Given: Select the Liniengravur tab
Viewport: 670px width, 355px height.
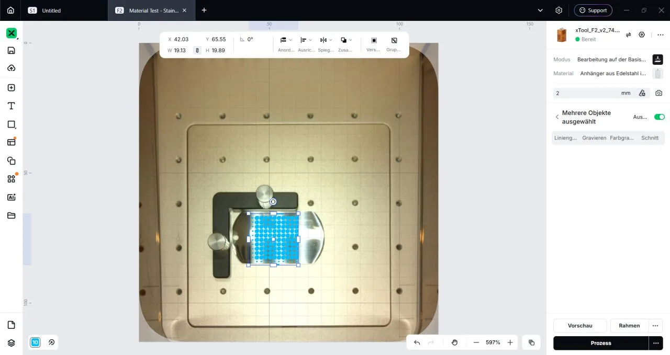Looking at the screenshot, I should click(x=566, y=138).
